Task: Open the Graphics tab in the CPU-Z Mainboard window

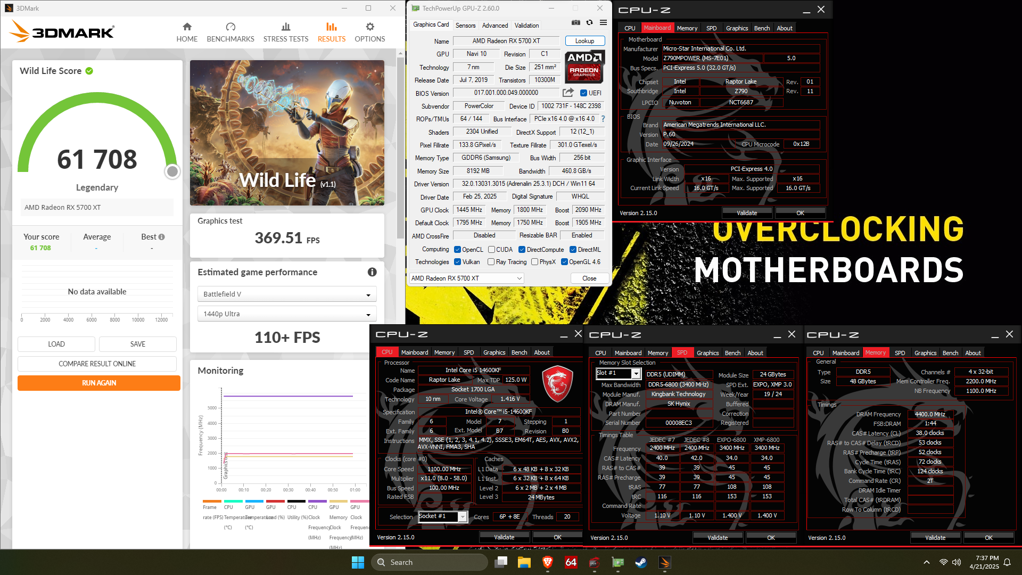Action: [x=737, y=28]
